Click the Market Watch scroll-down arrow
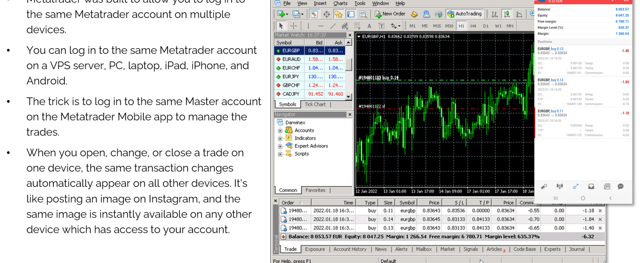Viewport: 640px width, 263px height. point(348,97)
